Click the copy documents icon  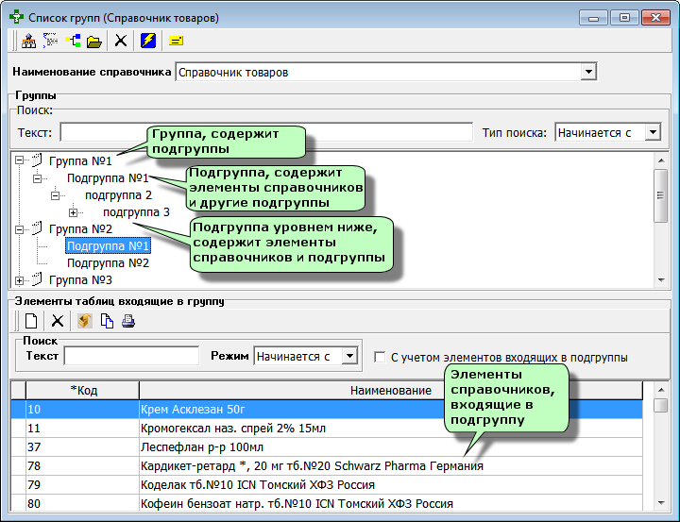pyautogui.click(x=107, y=321)
